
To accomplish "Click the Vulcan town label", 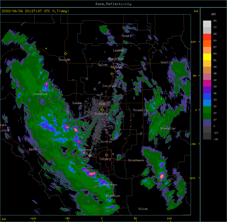I will [x=143, y=209].
